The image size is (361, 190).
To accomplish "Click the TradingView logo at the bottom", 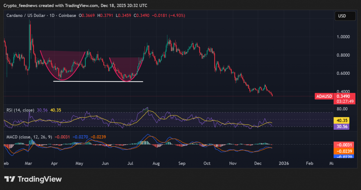I will click(33, 179).
